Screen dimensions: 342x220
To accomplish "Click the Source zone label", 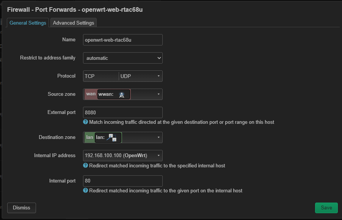I will tap(61, 94).
